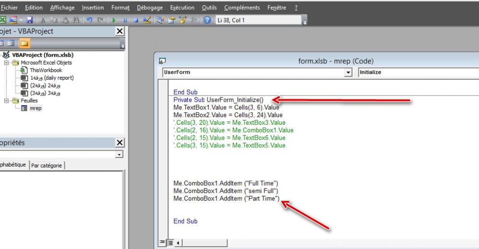Open the Toolbox icon
This screenshot has width=479, height=249.
194,20
